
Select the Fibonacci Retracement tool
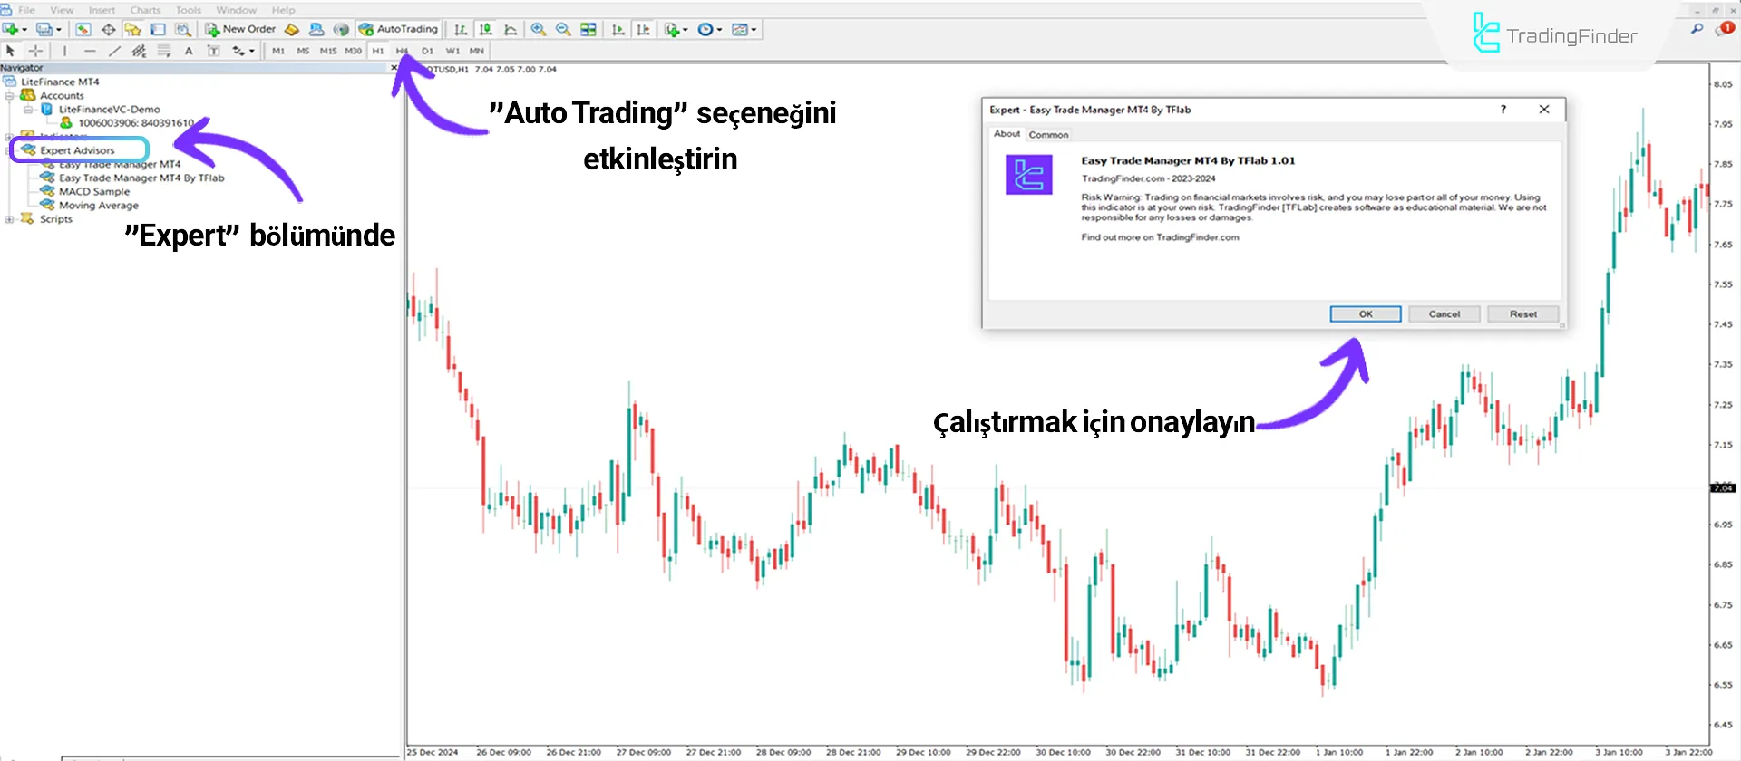164,51
